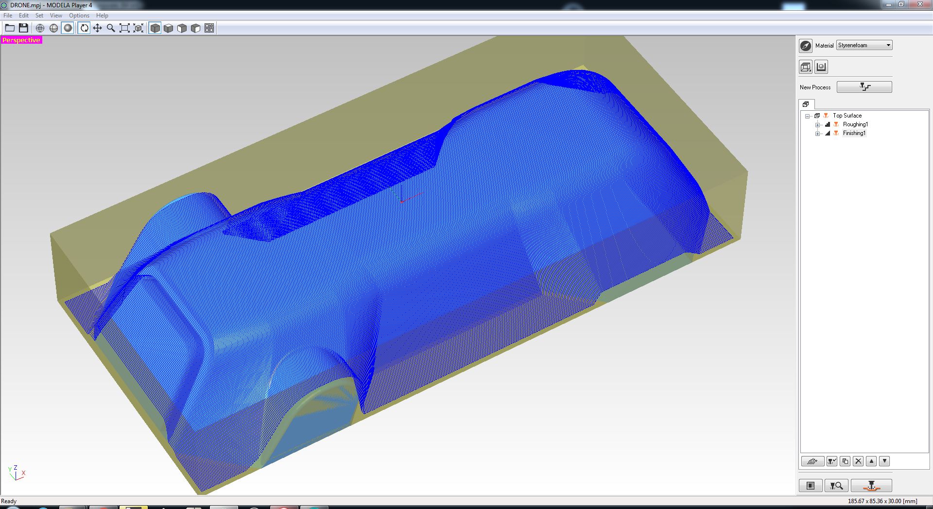Toggle the shaded sphere rendering mode
This screenshot has width=933, height=509.
click(x=68, y=28)
